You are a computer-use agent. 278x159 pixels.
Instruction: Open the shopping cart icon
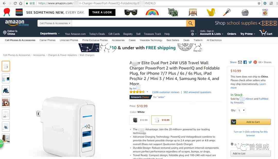tap(266, 33)
